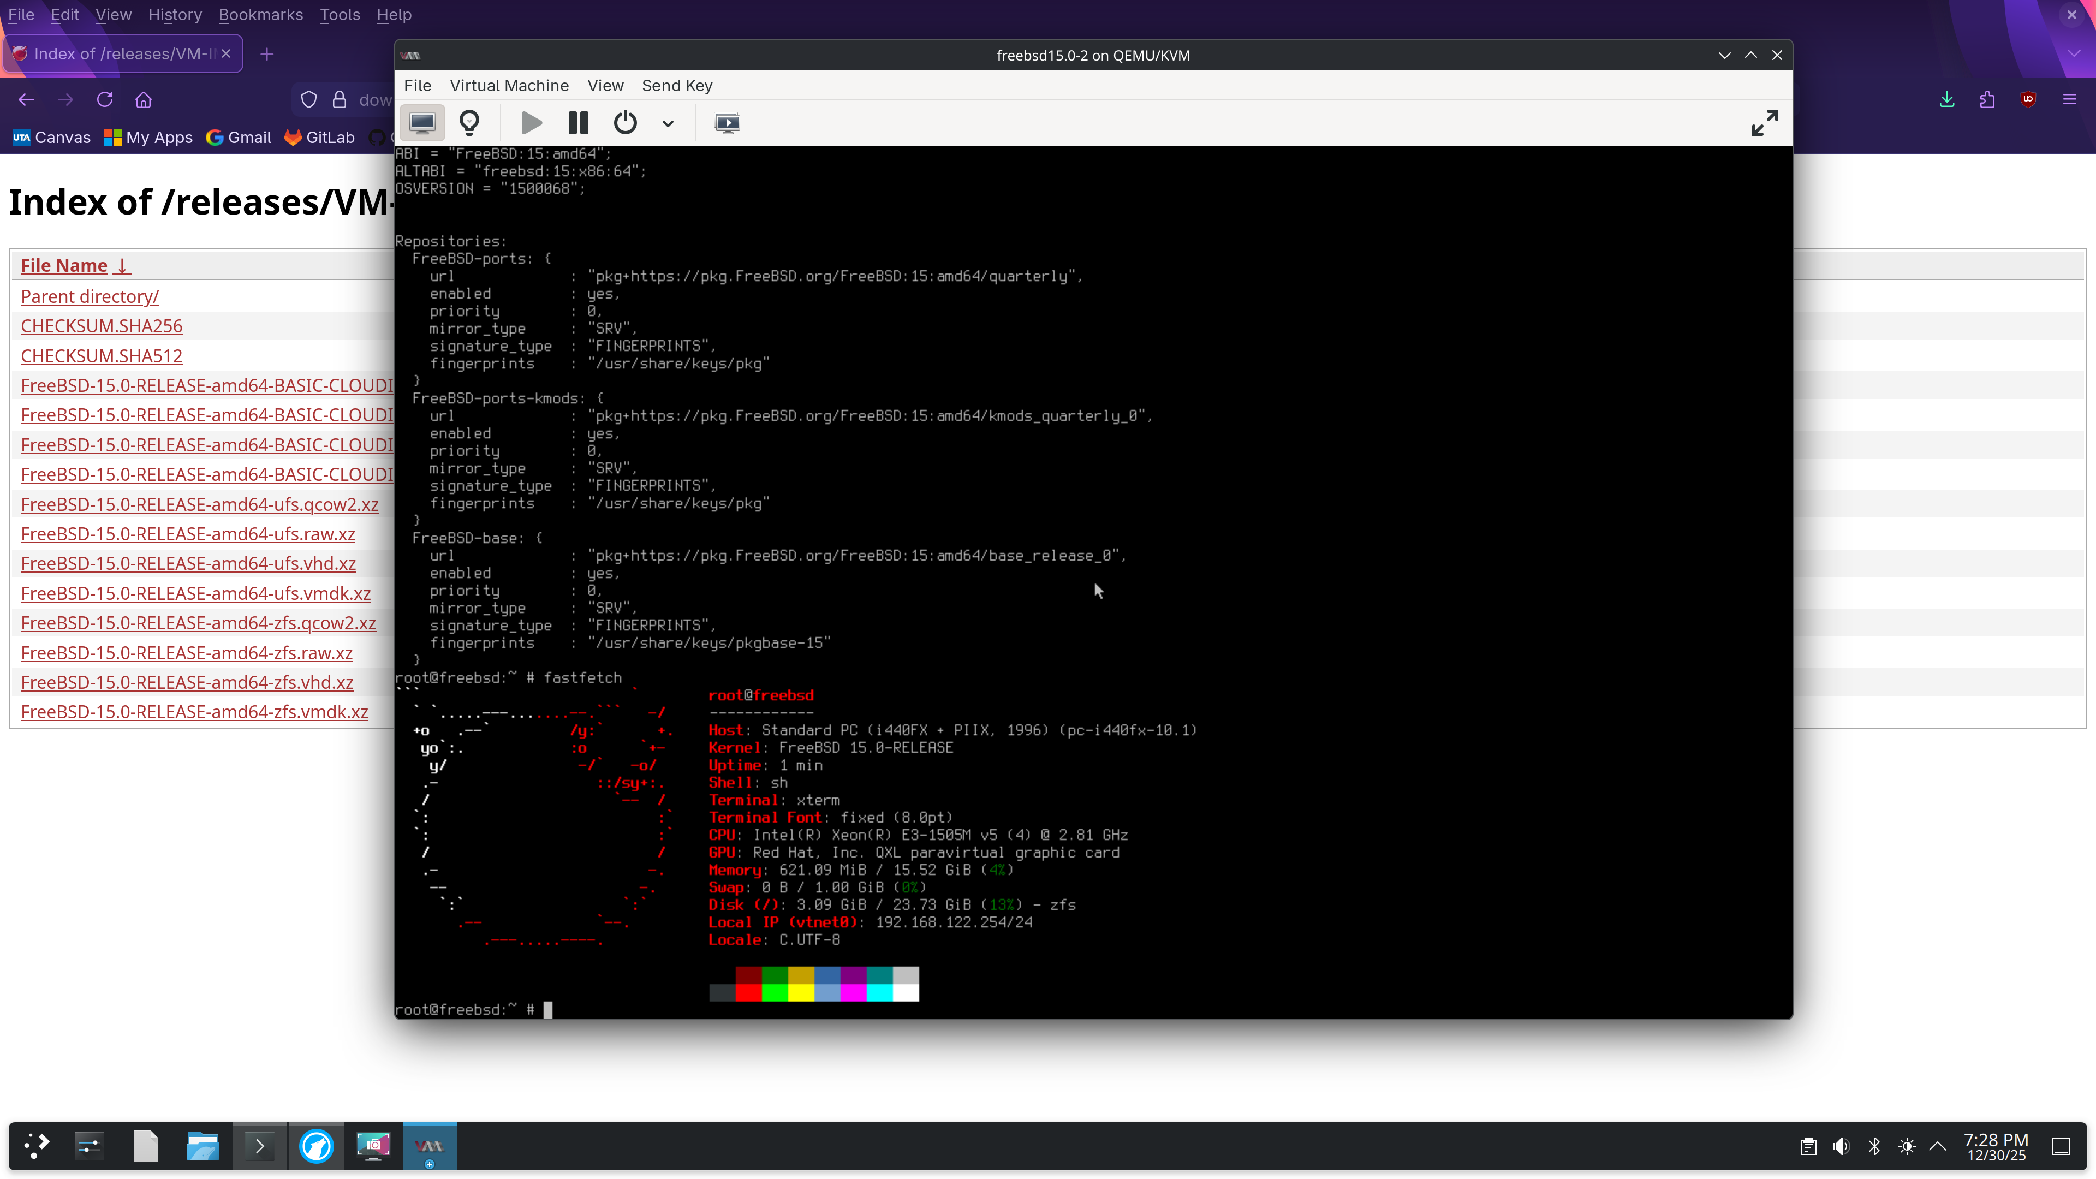Show the graphical console view
This screenshot has width=2096, height=1179.
[421, 123]
